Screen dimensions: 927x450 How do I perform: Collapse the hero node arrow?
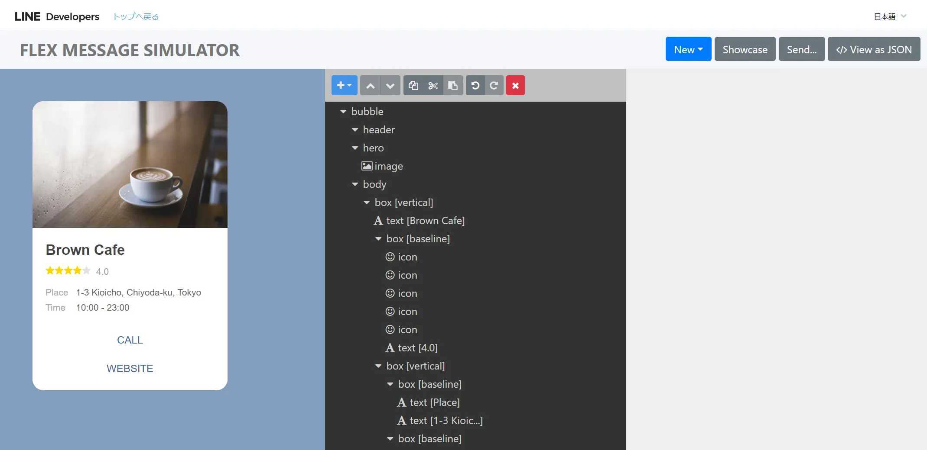pos(355,148)
